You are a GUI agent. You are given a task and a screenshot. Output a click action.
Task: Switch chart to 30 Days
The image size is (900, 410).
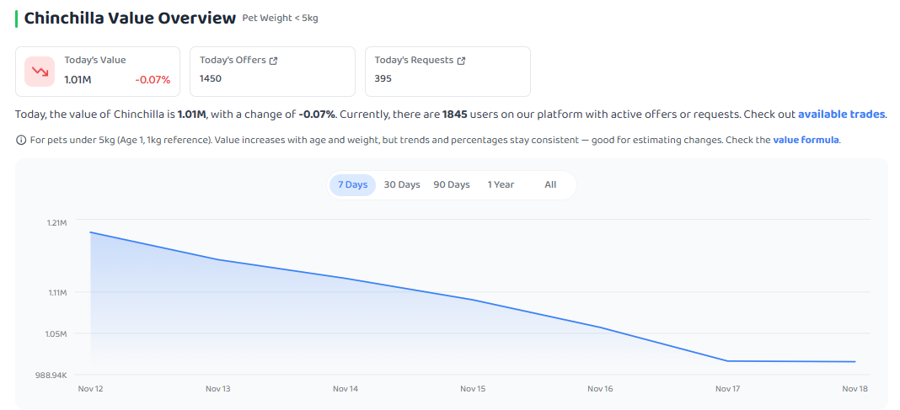(402, 184)
